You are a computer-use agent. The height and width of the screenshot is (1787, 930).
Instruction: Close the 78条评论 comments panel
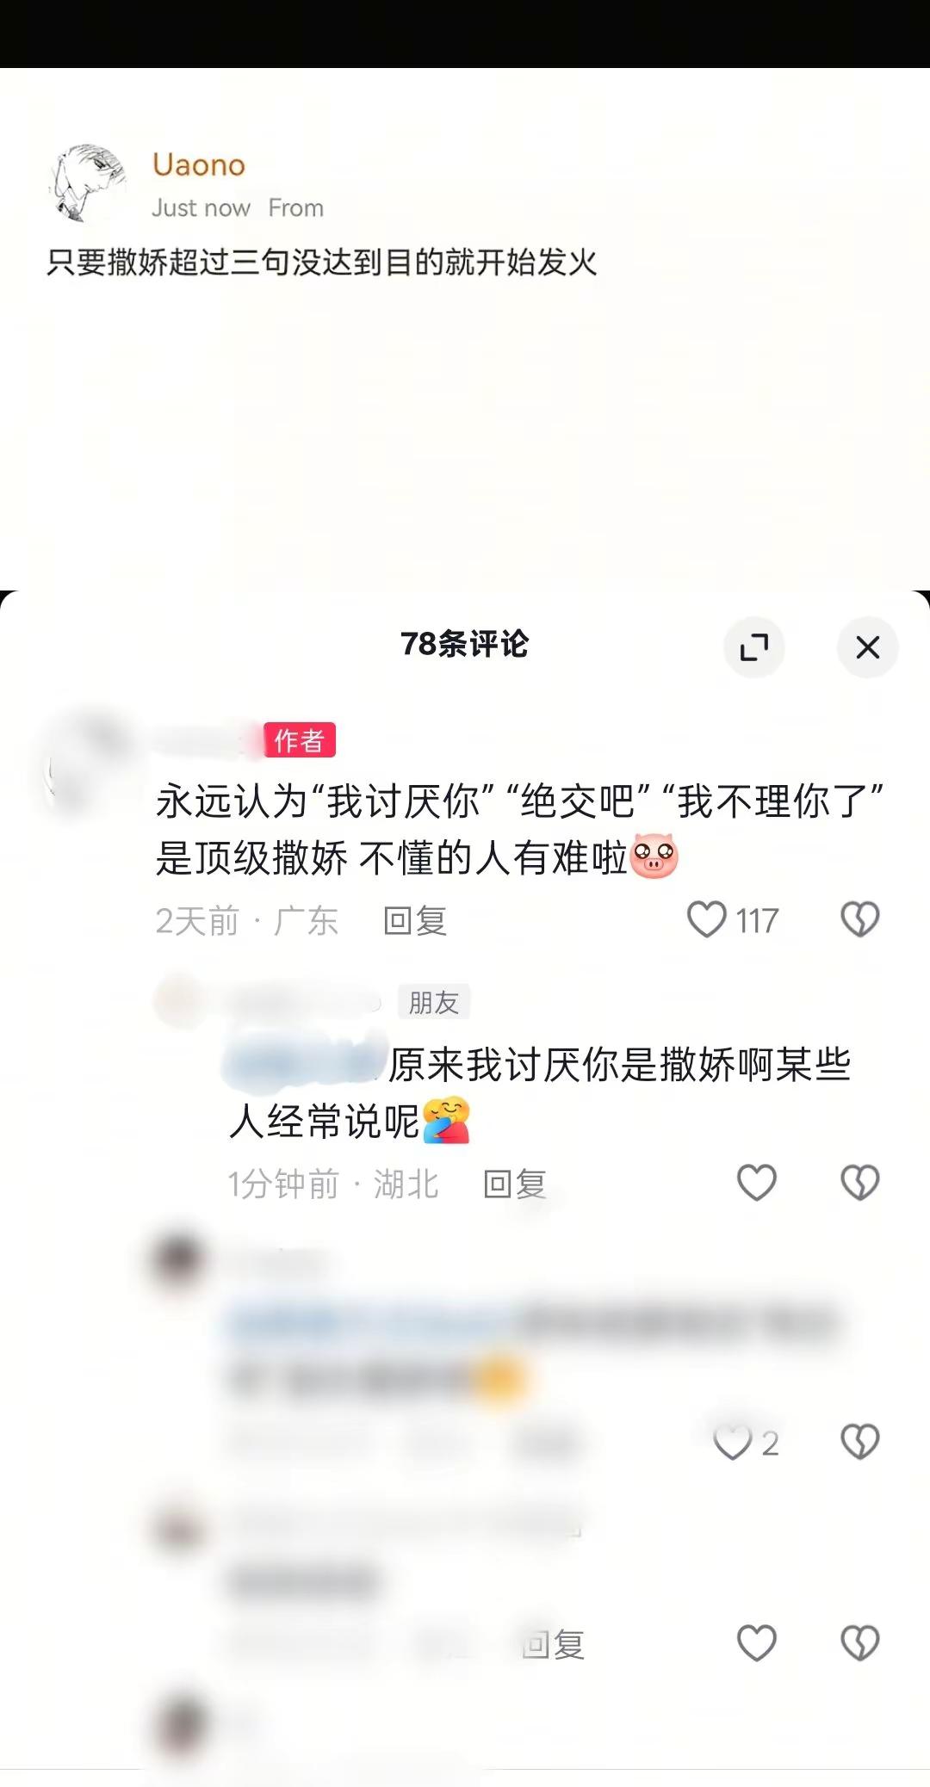tap(867, 647)
